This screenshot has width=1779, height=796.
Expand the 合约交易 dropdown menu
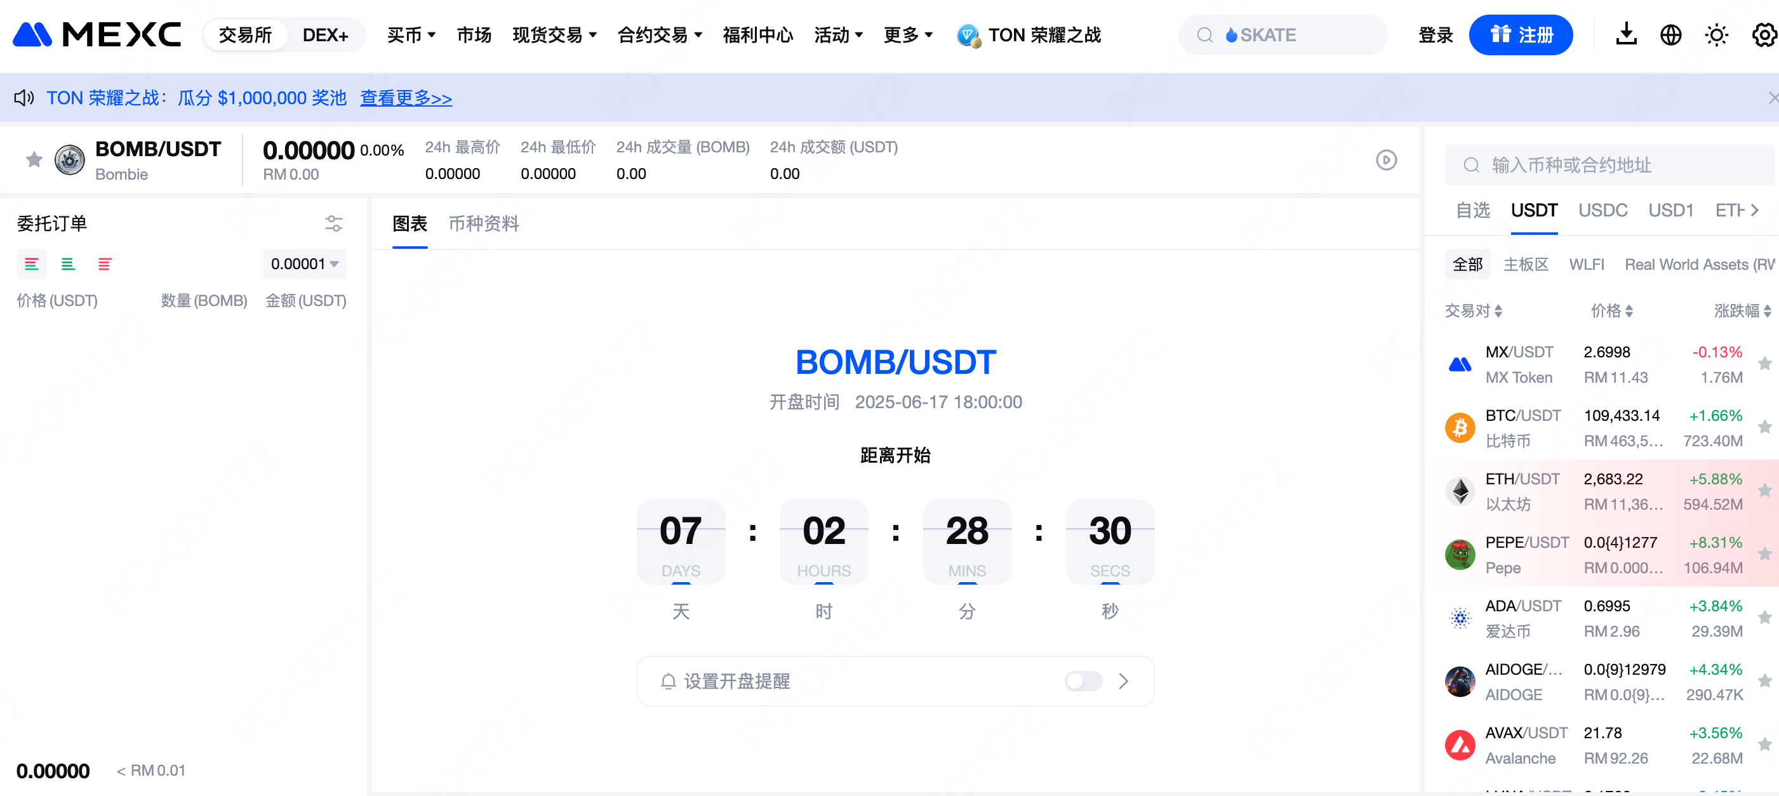[659, 34]
